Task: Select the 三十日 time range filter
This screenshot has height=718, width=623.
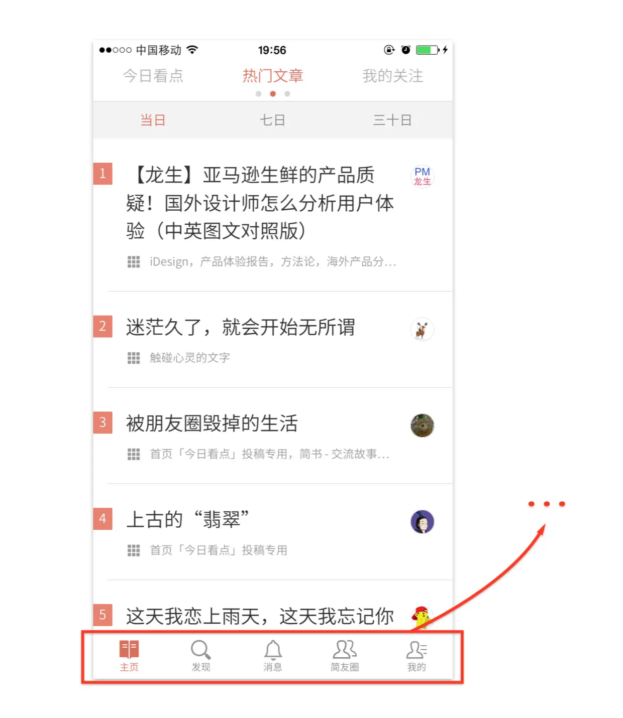Action: (392, 120)
